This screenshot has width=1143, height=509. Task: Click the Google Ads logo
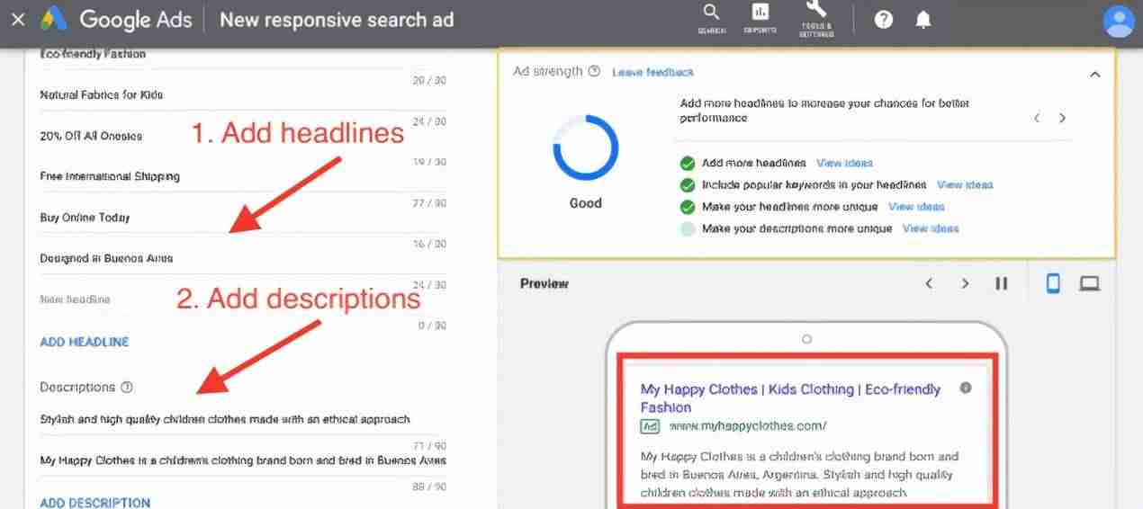pyautogui.click(x=117, y=19)
